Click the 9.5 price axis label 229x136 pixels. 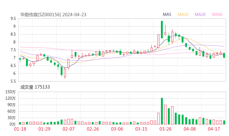[13, 19]
